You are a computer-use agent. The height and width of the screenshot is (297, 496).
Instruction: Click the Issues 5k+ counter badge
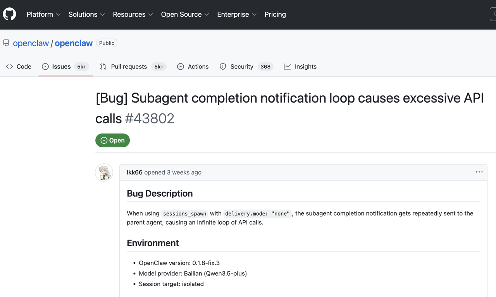click(x=82, y=67)
